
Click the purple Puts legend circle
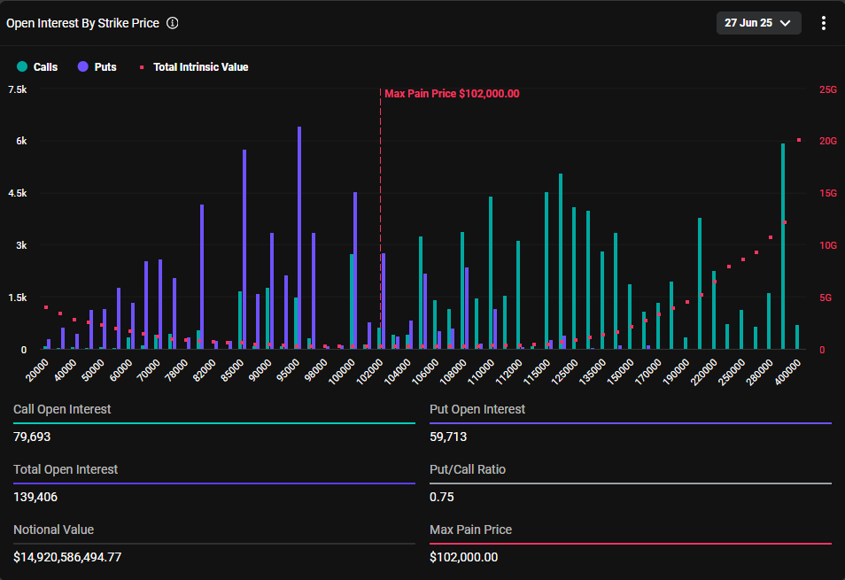[x=83, y=66]
